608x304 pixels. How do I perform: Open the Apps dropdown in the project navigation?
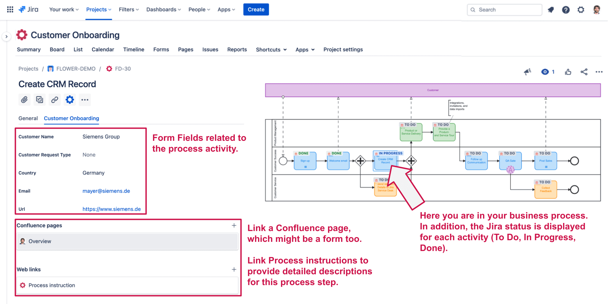point(304,49)
